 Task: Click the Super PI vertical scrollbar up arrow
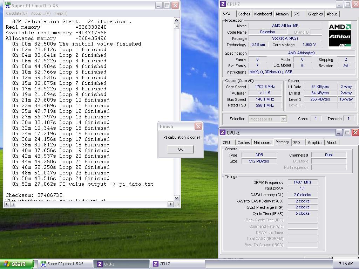(177, 20)
